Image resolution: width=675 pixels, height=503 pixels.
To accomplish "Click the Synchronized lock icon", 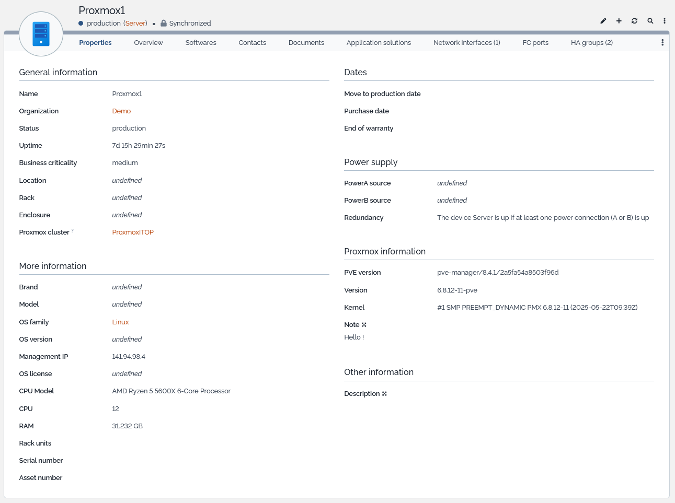I will coord(164,23).
